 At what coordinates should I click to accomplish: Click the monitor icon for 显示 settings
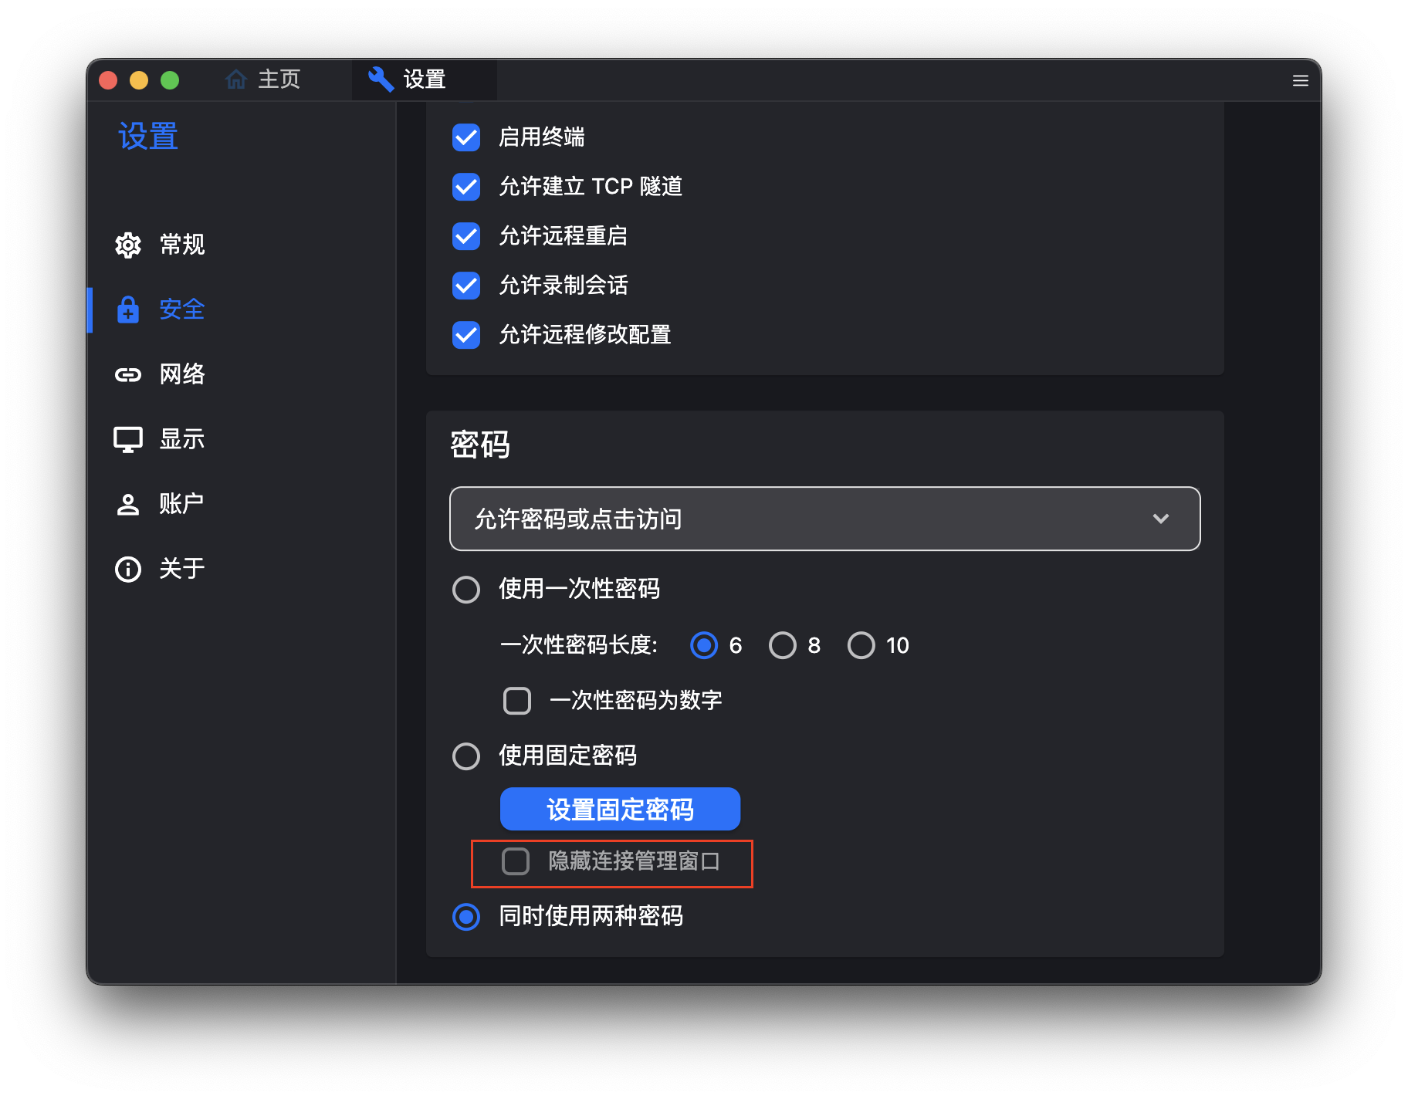tap(128, 439)
